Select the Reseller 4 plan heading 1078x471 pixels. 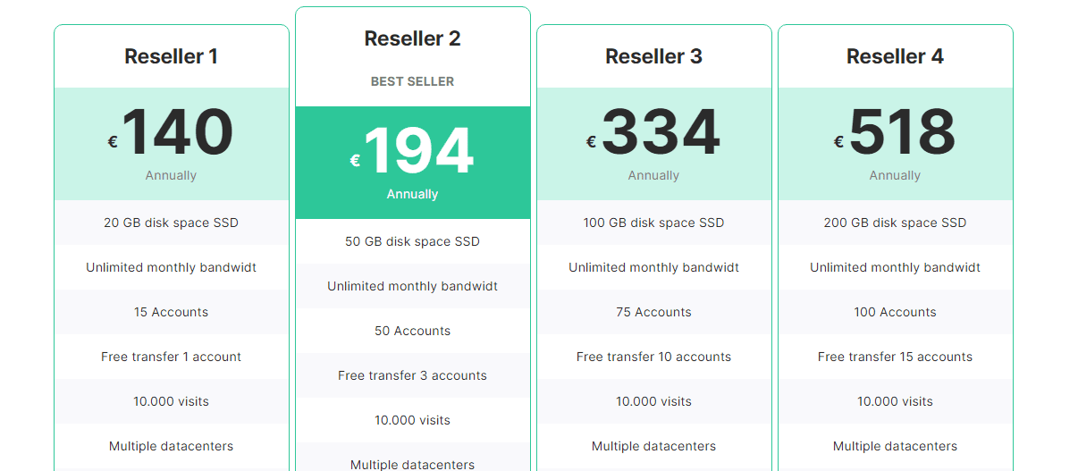[895, 56]
